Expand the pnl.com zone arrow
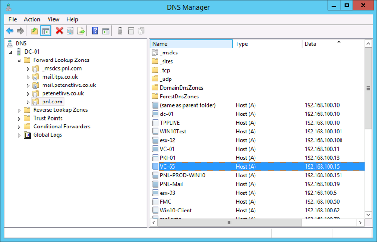The height and width of the screenshot is (242, 377). [28, 102]
